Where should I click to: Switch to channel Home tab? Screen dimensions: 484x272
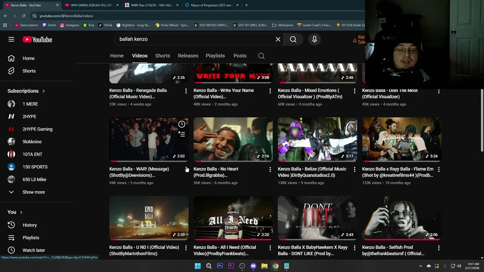coord(117,56)
